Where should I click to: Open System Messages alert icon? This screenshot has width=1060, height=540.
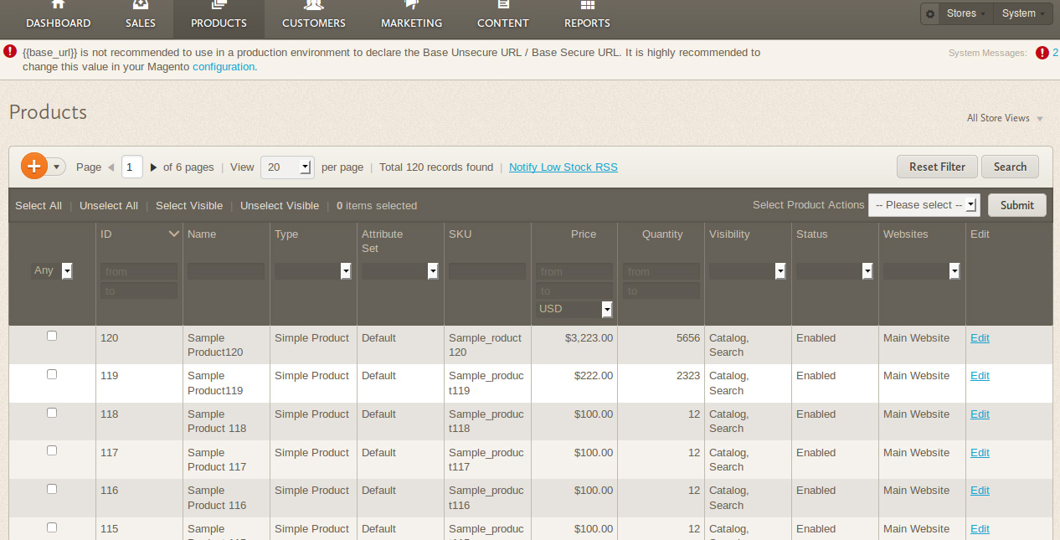[x=1042, y=53]
